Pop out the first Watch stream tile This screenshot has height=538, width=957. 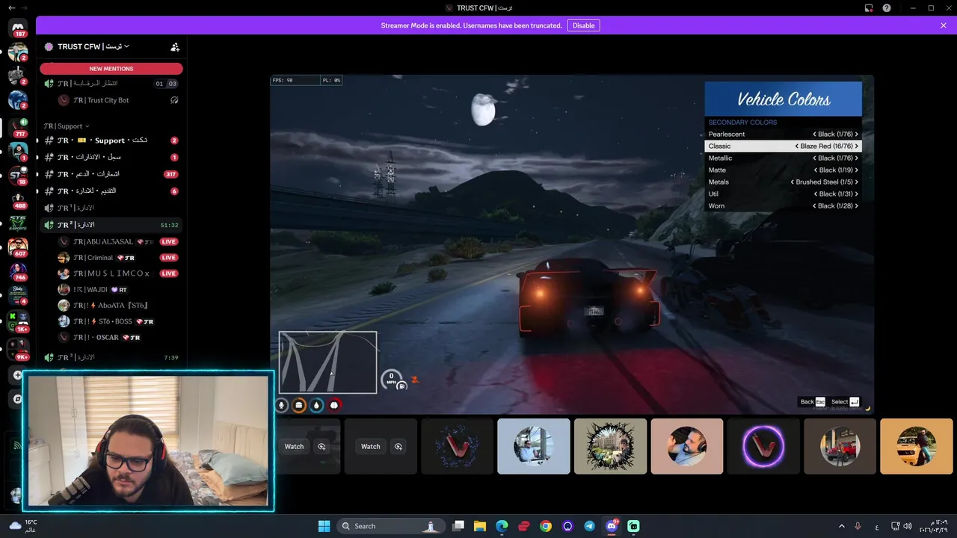click(322, 446)
